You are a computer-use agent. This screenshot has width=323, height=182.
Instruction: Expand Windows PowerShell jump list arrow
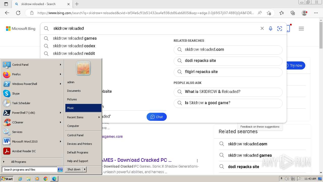61,84
